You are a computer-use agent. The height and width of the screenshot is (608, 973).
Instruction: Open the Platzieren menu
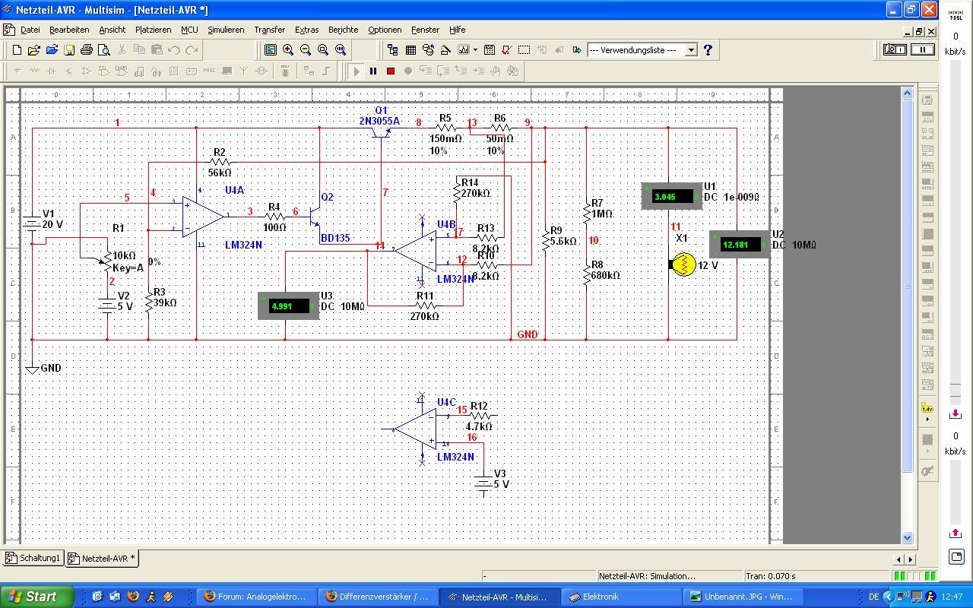tap(153, 30)
